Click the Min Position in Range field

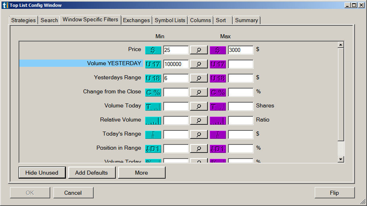point(176,148)
